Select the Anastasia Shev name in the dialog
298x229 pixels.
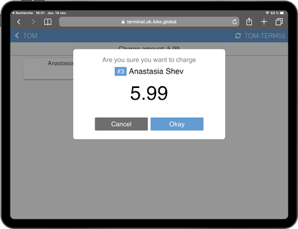(x=156, y=71)
